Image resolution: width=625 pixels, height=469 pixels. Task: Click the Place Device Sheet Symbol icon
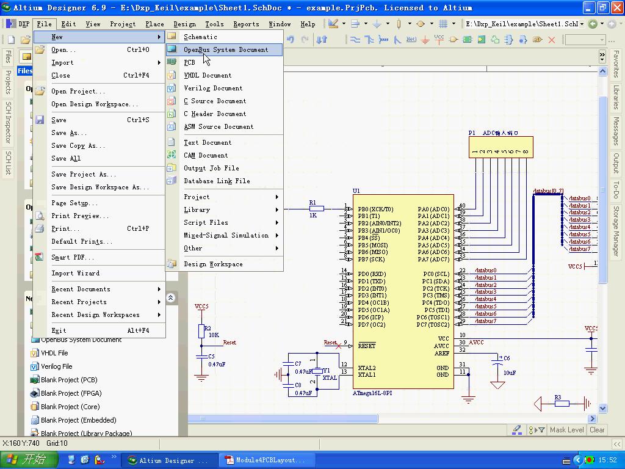click(x=496, y=40)
